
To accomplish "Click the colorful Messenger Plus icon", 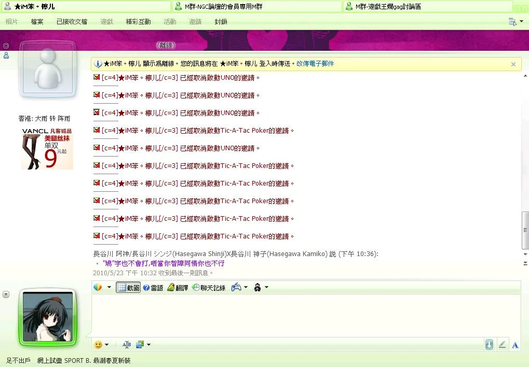I will [x=98, y=287].
